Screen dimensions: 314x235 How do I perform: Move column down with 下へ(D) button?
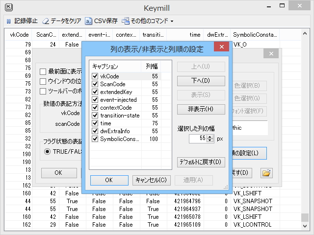[201, 81]
